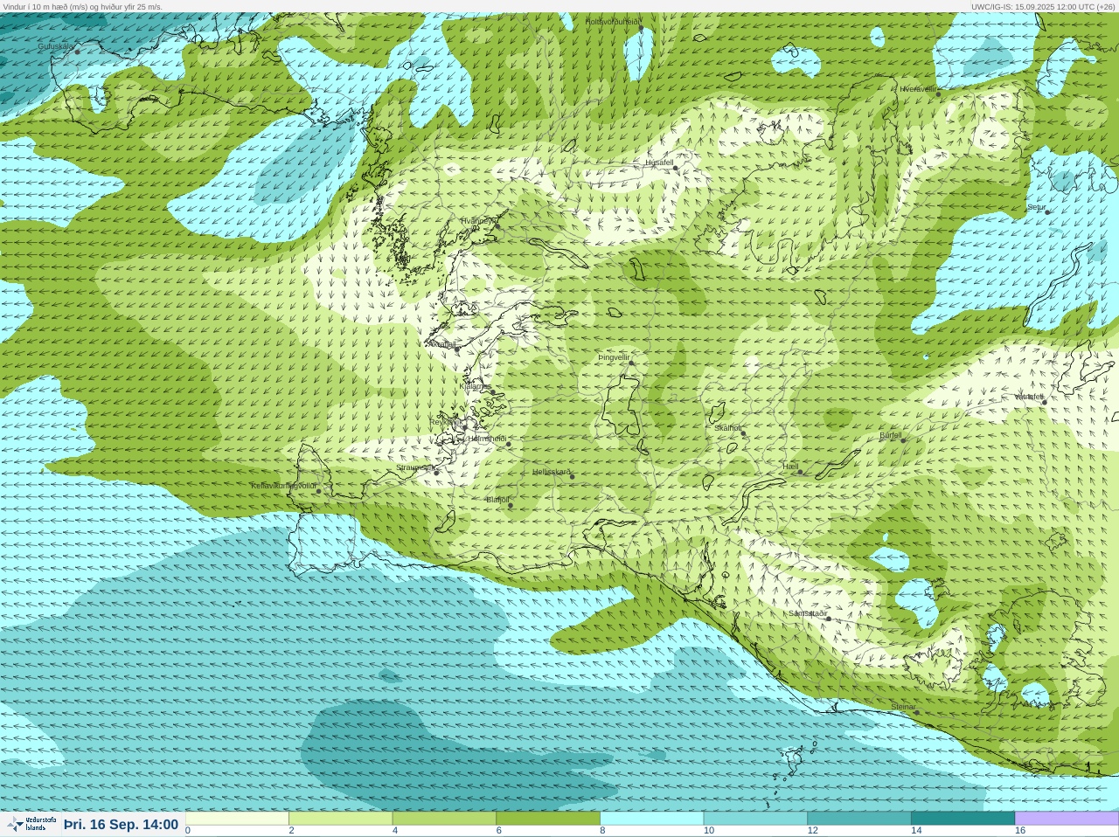Viewport: 1119px width, 837px height.
Task: Click the Hólmsheiði station label
Action: coord(488,439)
